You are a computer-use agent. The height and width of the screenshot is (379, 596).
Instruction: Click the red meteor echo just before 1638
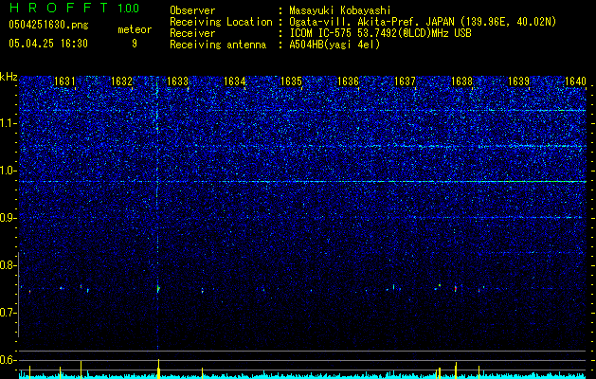(455, 289)
